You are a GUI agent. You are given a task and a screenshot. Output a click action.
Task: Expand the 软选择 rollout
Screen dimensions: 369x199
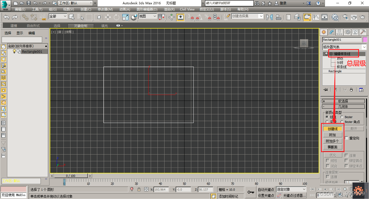point(343,101)
